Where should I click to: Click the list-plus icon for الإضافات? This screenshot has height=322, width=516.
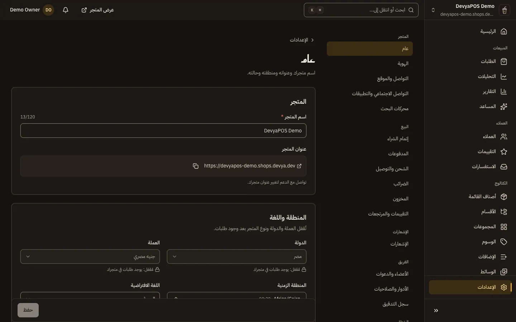coord(504,257)
